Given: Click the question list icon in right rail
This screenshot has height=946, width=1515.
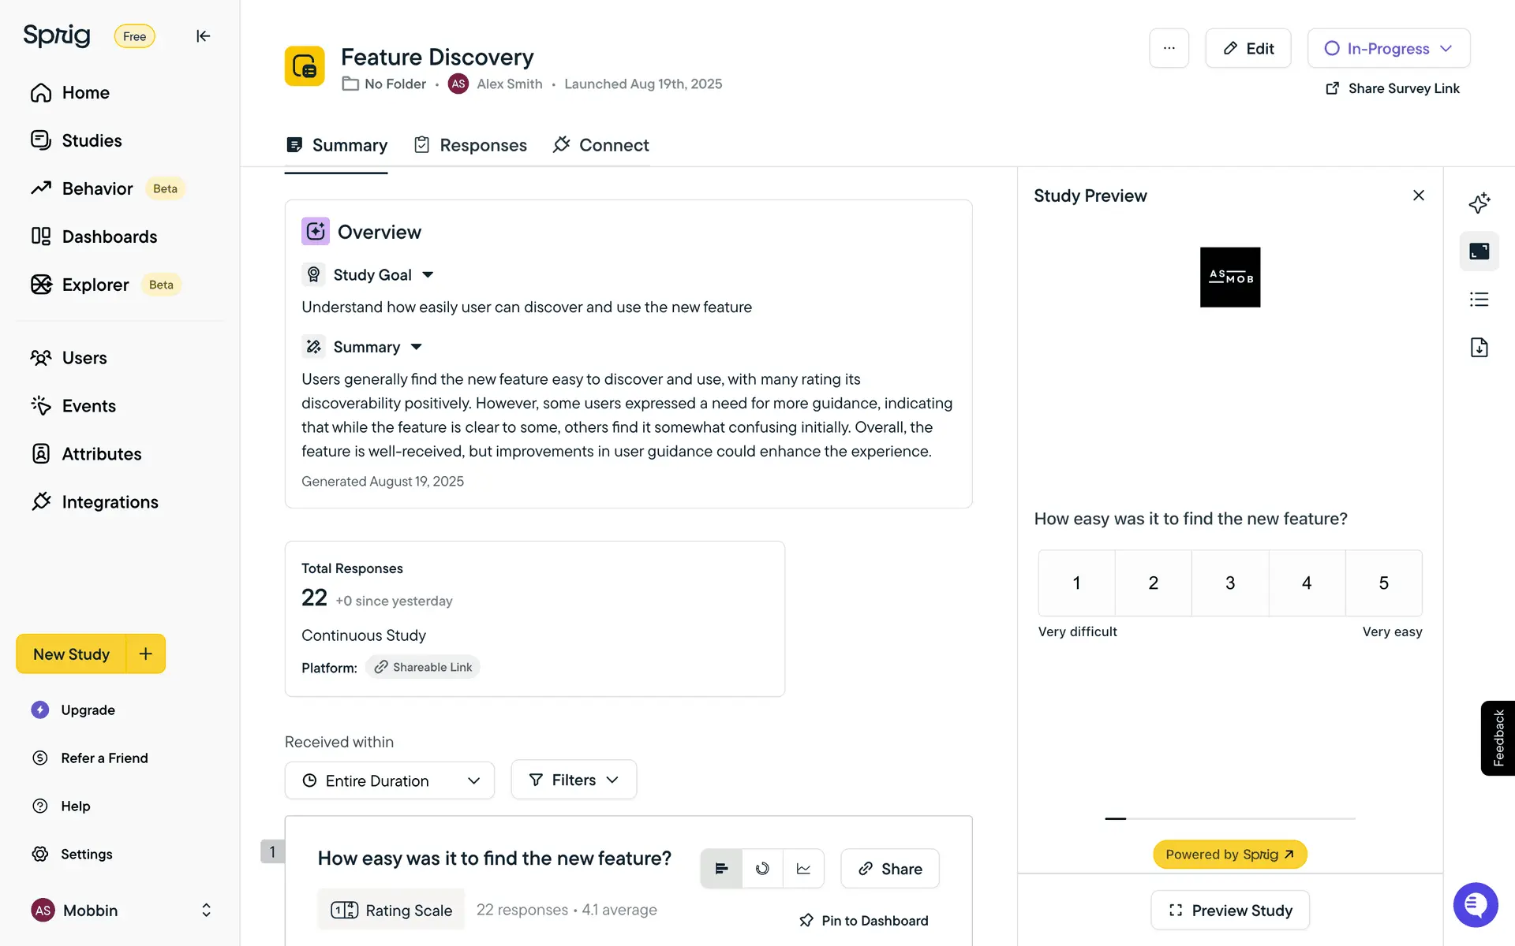Looking at the screenshot, I should [1479, 300].
